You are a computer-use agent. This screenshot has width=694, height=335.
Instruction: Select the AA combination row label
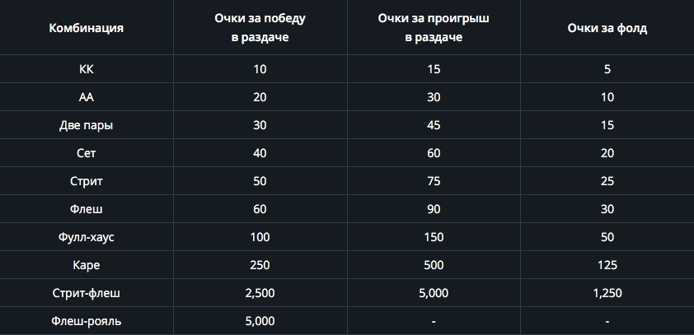(x=87, y=97)
